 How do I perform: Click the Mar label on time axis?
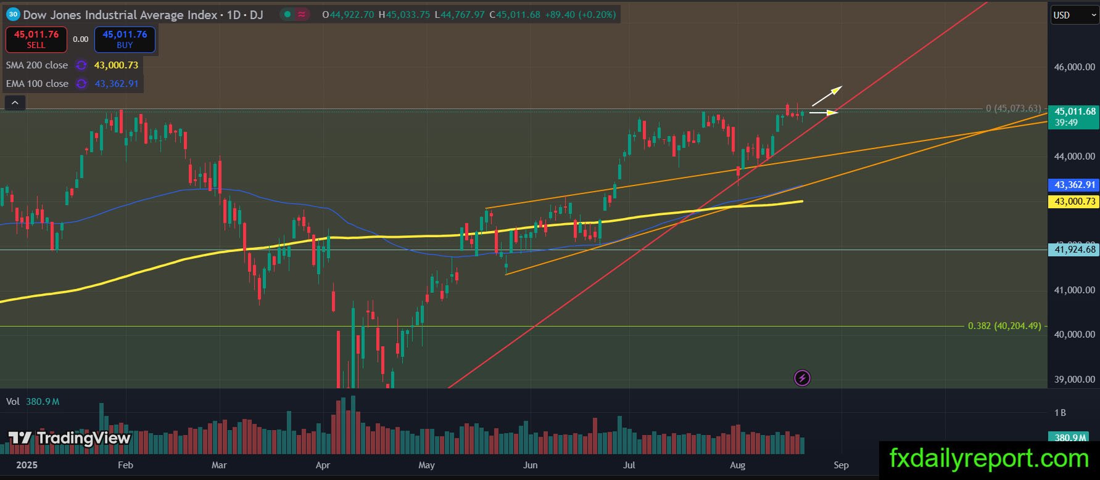click(219, 465)
